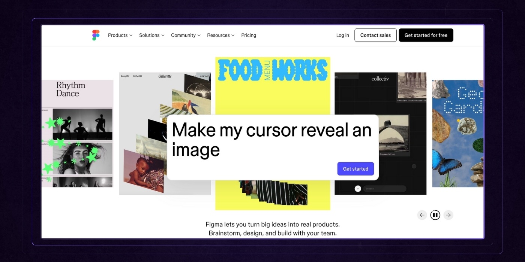Click the Log in link
The width and height of the screenshot is (525, 262).
(342, 35)
